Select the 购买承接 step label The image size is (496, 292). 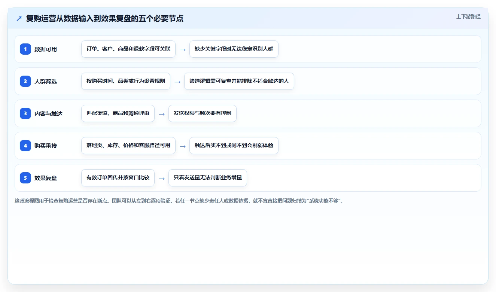(x=46, y=146)
